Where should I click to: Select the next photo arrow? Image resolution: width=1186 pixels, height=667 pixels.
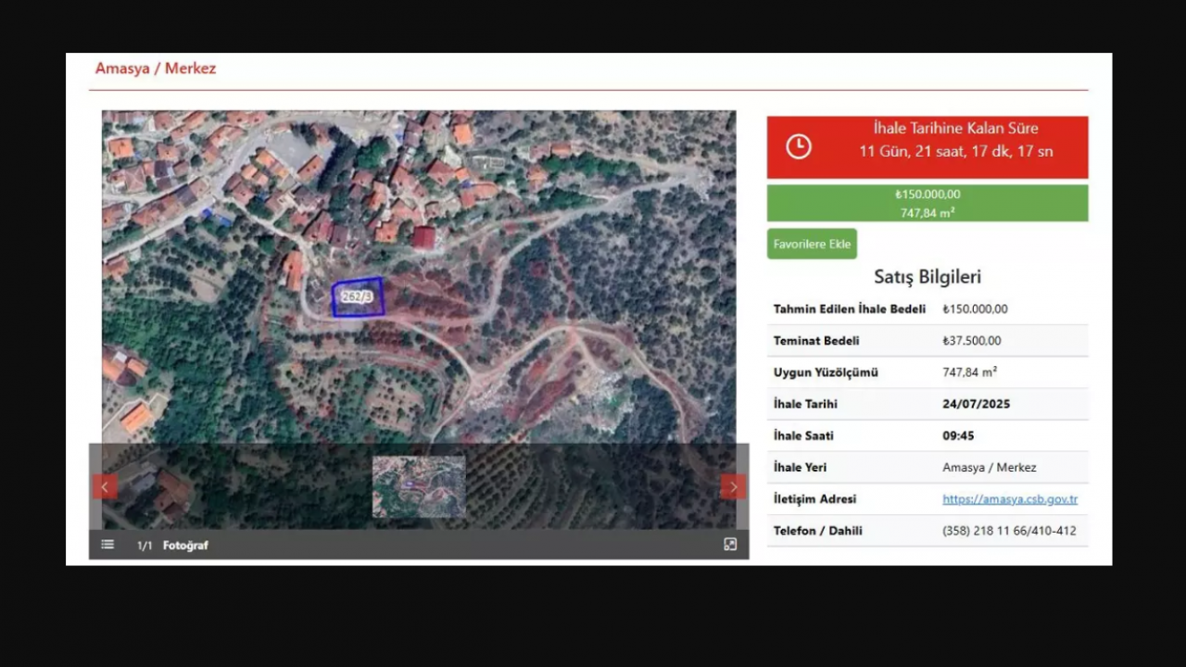733,486
